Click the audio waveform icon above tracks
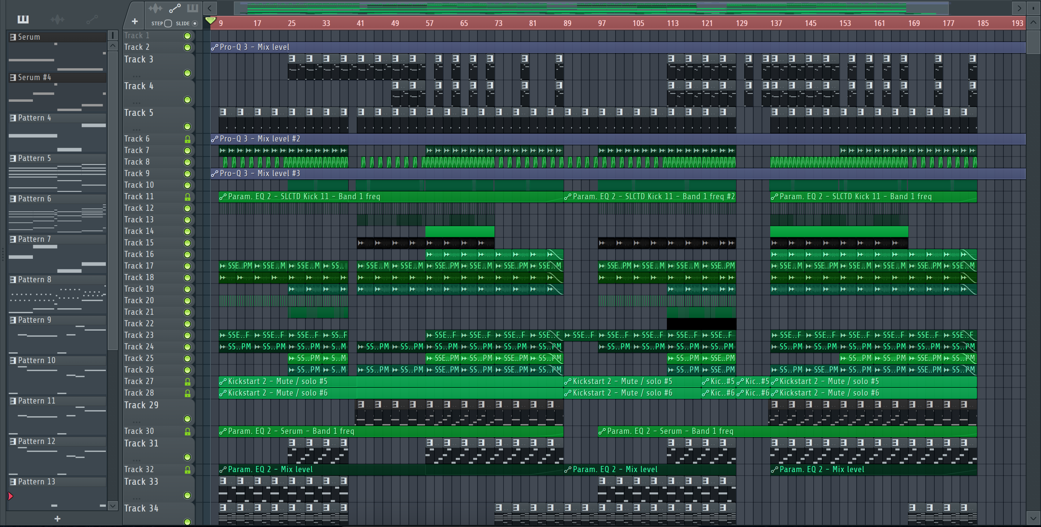1041x527 pixels. pos(155,8)
